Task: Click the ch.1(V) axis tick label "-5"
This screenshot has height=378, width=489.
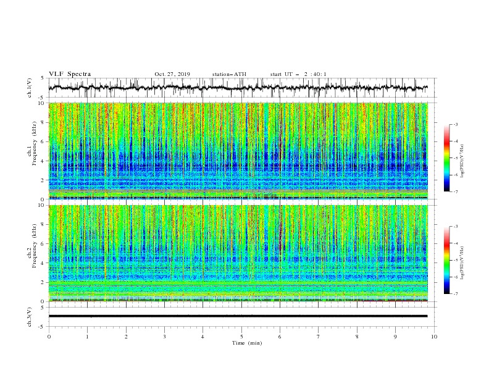Action: (42, 98)
